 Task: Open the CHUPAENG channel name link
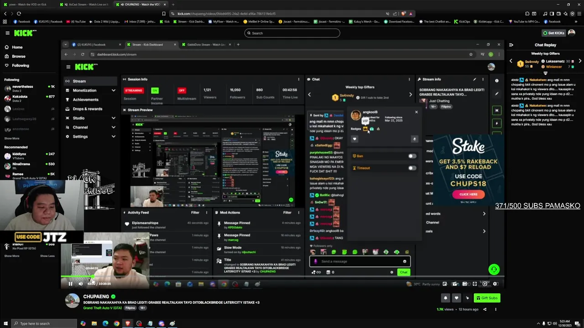(x=96, y=297)
